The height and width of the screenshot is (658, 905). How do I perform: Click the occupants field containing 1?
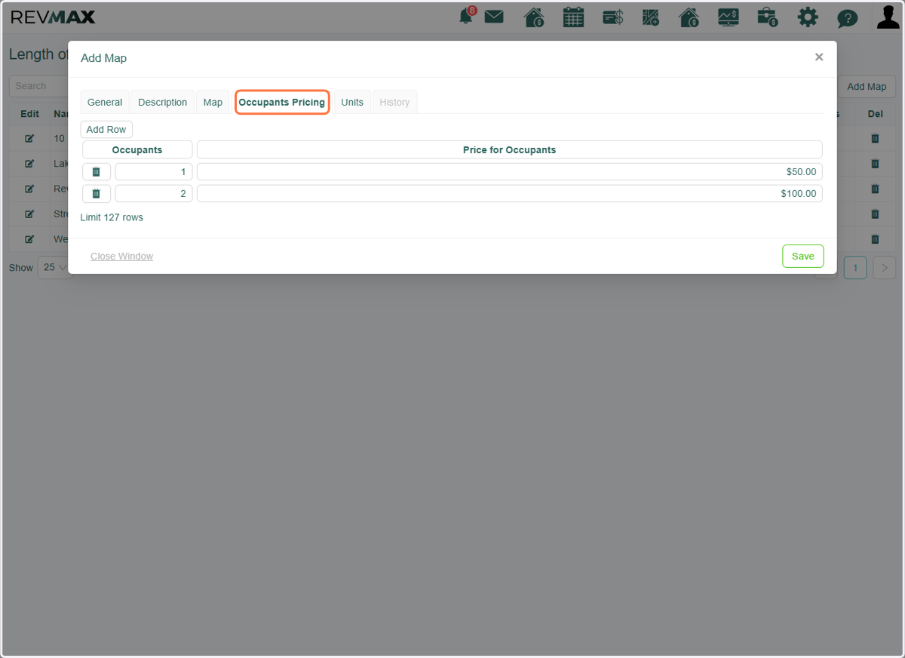(x=154, y=172)
